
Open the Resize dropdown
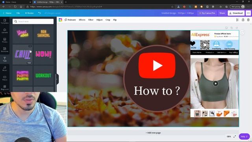coord(29,13)
